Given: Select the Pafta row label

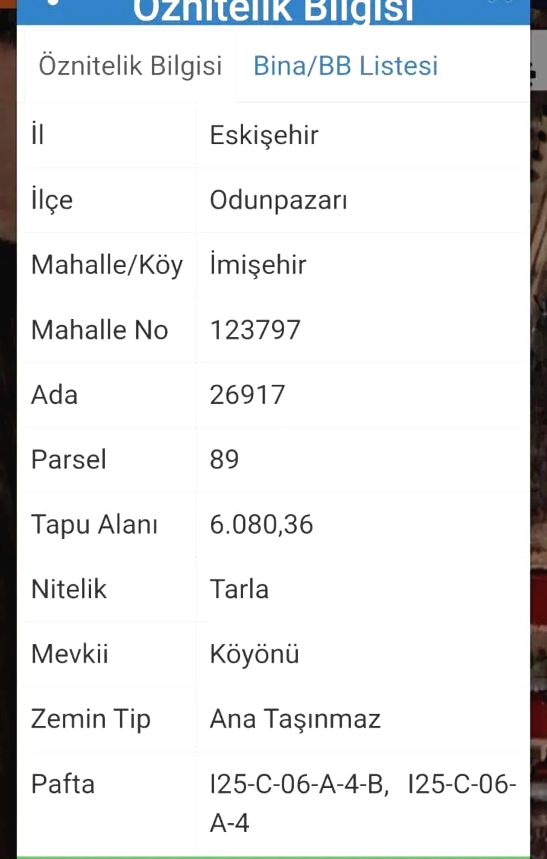Looking at the screenshot, I should click(x=63, y=784).
